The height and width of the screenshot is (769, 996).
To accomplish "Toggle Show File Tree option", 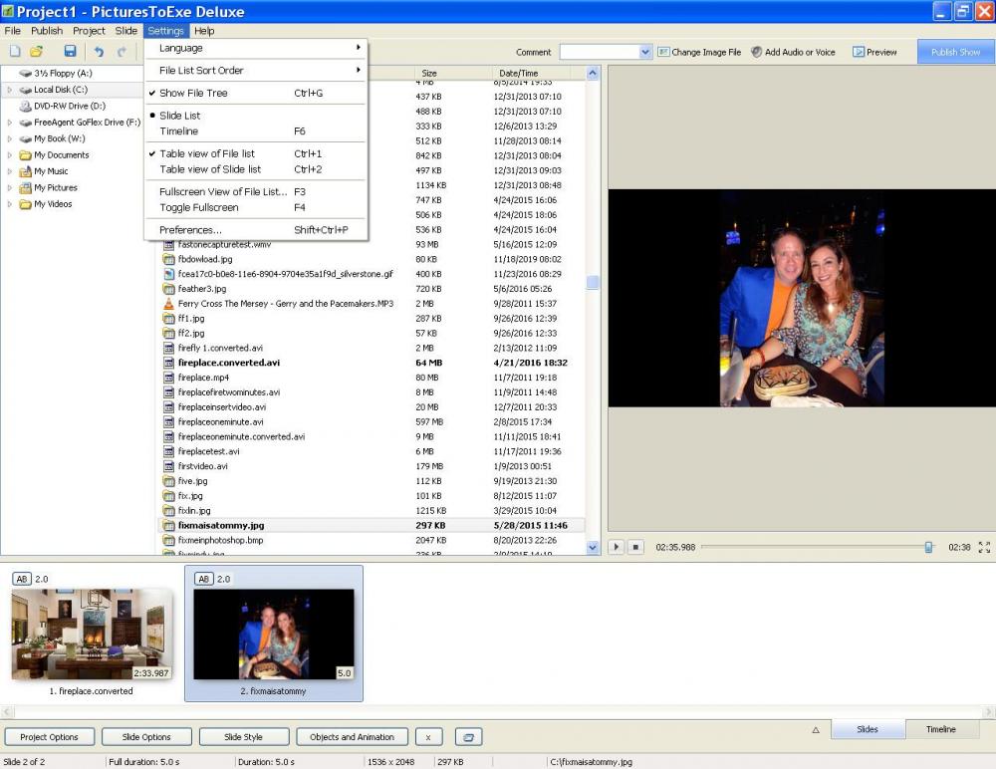I will click(x=193, y=94).
